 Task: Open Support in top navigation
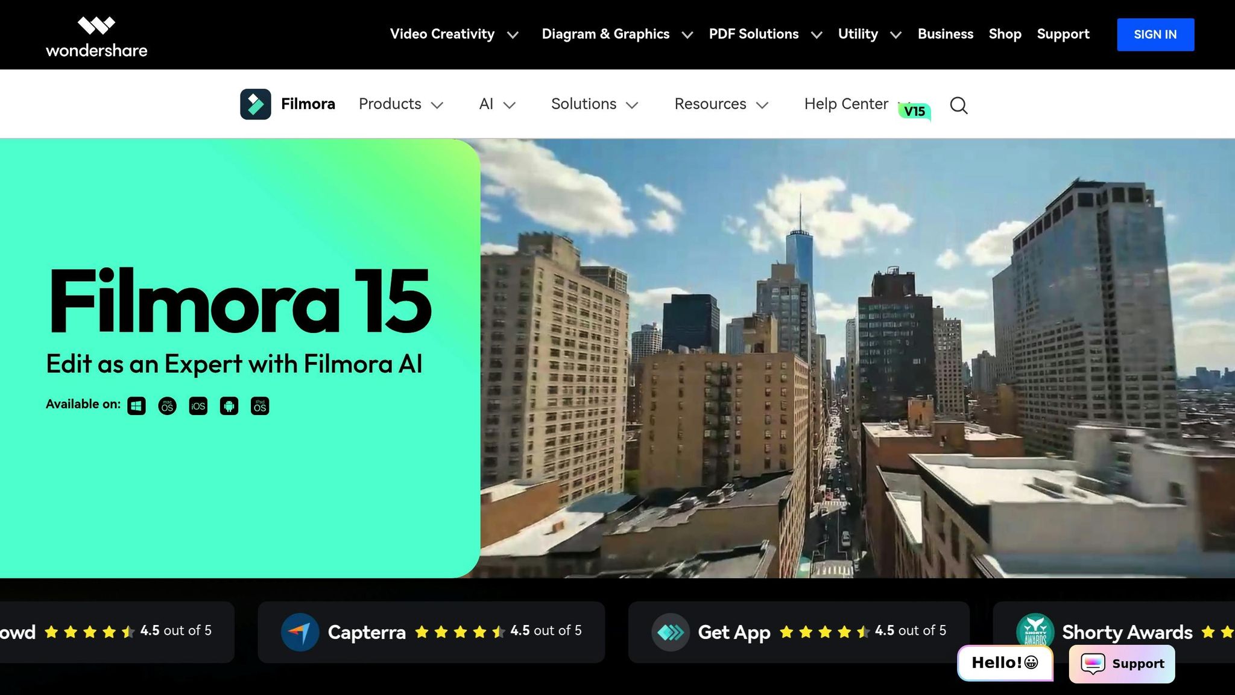1063,34
